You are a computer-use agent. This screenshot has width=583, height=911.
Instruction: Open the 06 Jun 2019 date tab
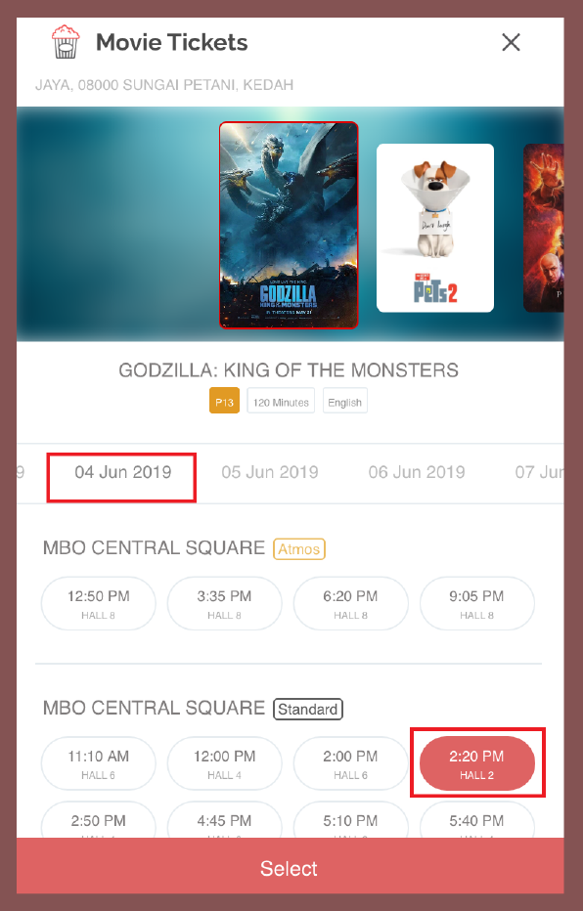pos(417,472)
